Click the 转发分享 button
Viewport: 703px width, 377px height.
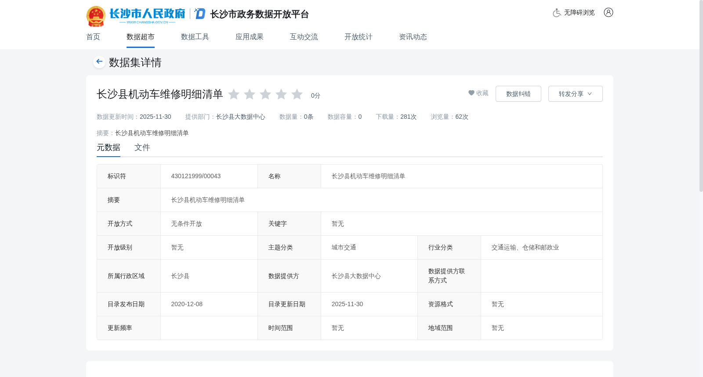(576, 94)
